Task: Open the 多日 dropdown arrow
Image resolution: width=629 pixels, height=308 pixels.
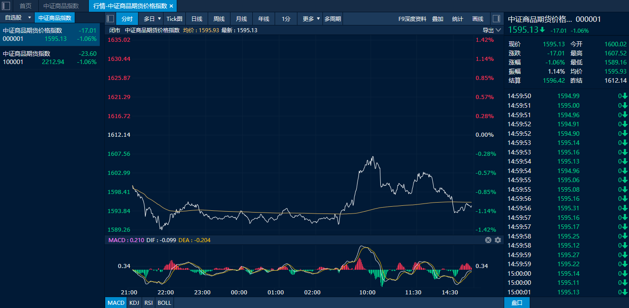Action: point(159,19)
